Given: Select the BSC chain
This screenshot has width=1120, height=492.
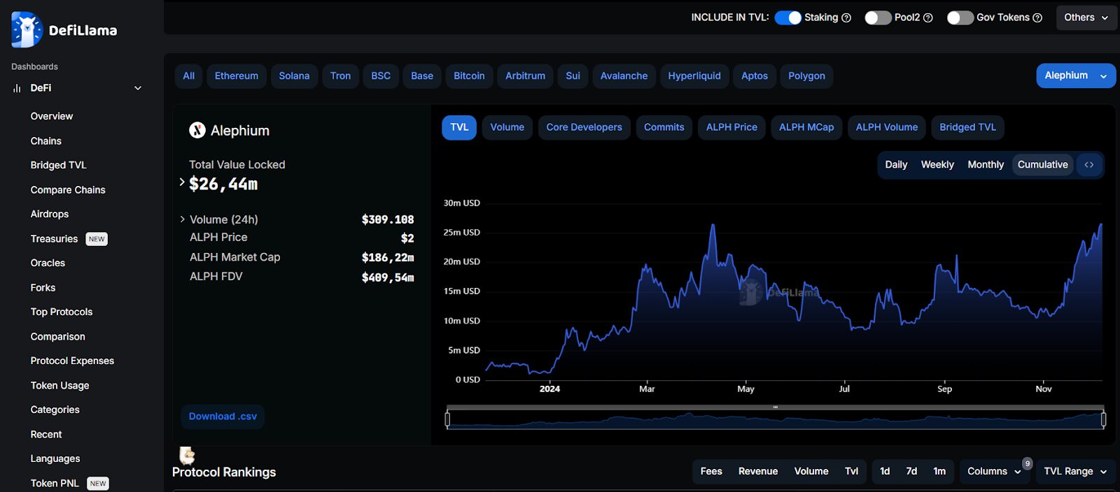Looking at the screenshot, I should (x=381, y=76).
